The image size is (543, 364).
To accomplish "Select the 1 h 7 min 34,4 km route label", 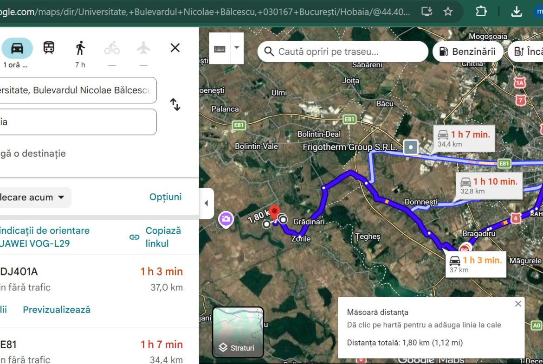I will tap(464, 139).
